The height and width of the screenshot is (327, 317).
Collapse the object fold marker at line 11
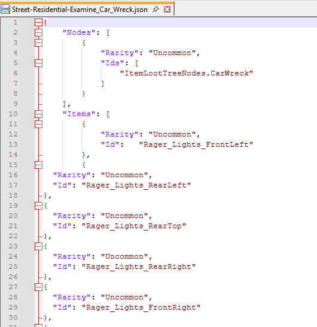click(38, 125)
